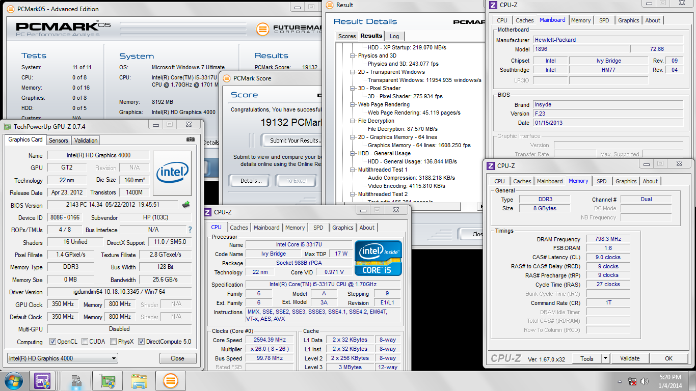Click the GPU Name field Intel(R) HD Graphics 4000
Viewport: 696px width, 391px height.
coord(98,155)
